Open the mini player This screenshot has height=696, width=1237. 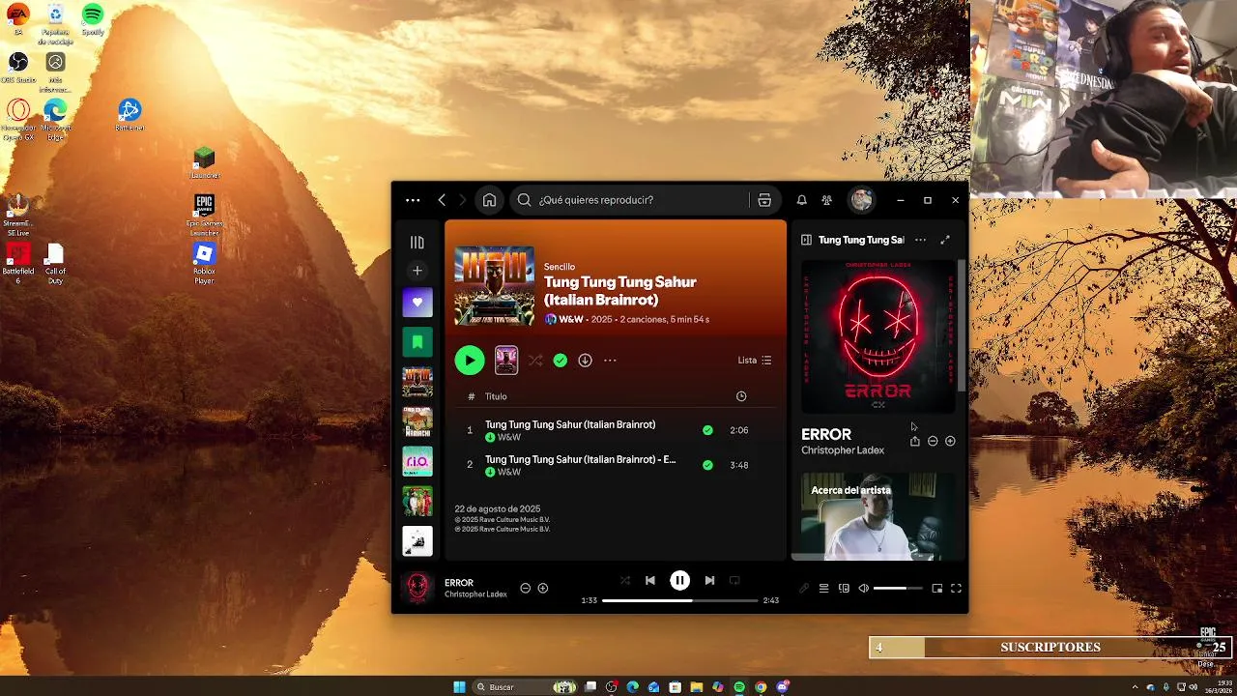tap(936, 588)
